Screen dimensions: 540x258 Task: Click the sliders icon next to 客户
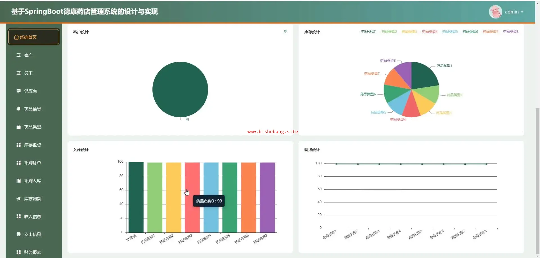(19, 55)
